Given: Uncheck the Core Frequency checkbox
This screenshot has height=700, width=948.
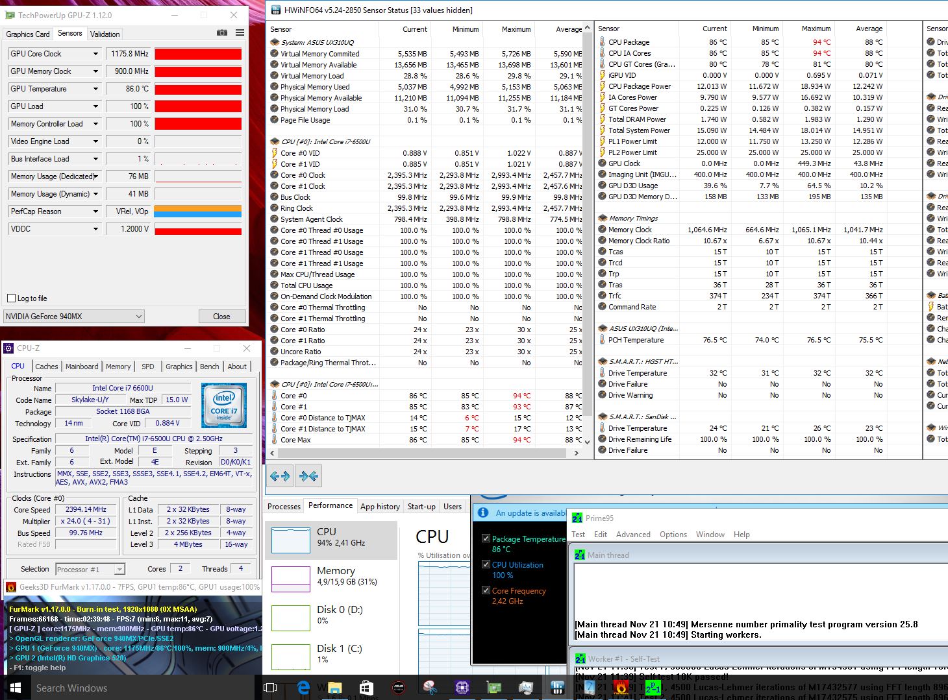Looking at the screenshot, I should click(486, 590).
